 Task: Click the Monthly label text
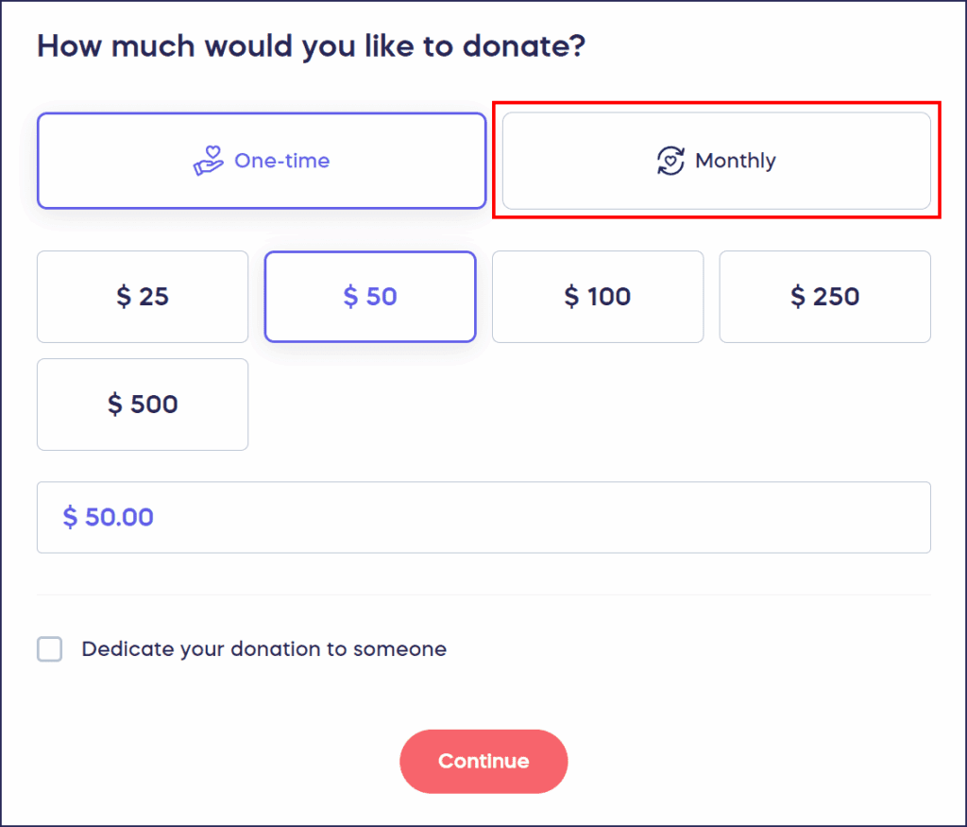(735, 161)
